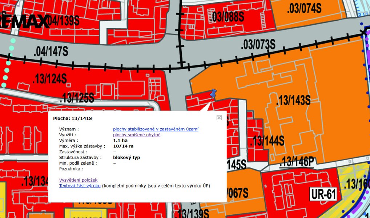Click map area label '.13/125S'
This screenshot has width=370, height=218.
click(x=77, y=98)
